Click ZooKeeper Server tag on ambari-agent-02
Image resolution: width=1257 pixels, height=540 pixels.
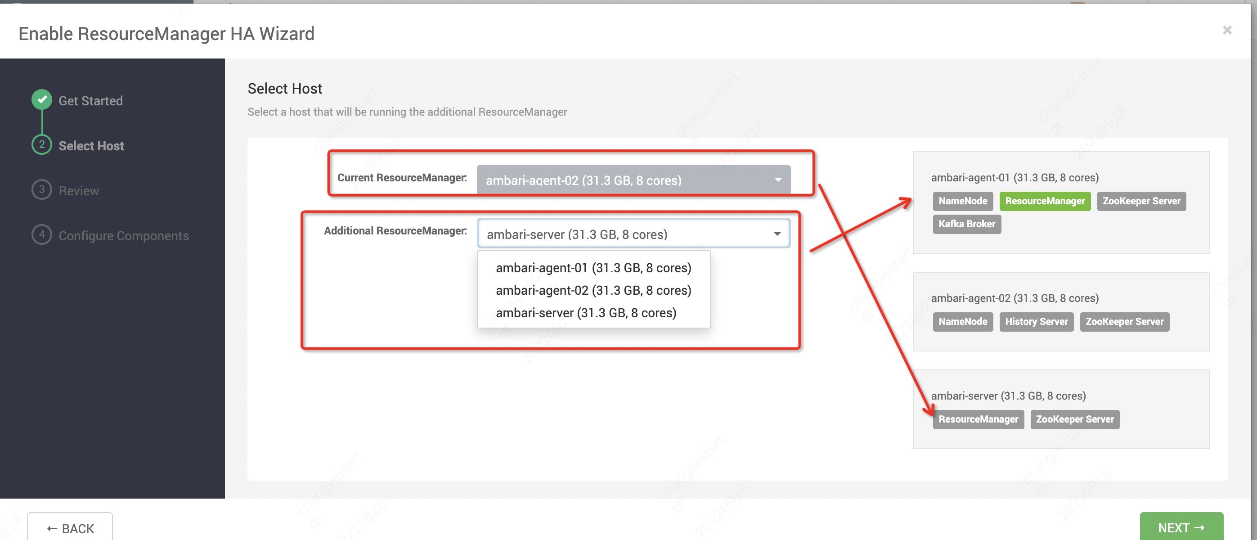point(1124,322)
